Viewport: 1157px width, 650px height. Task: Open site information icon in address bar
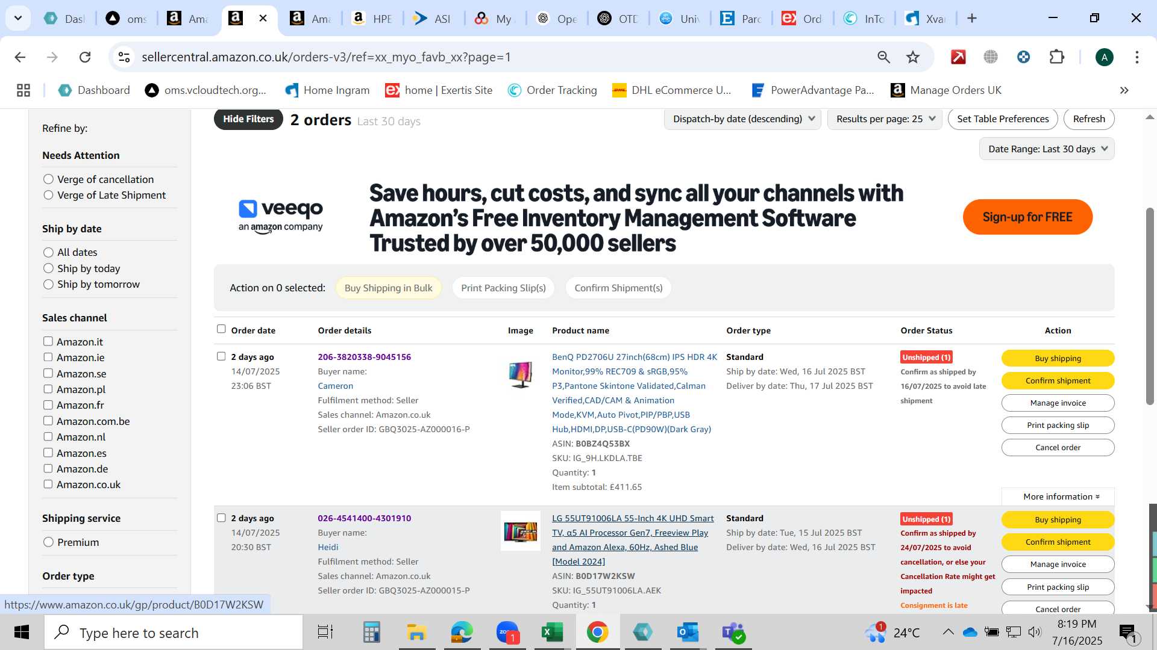point(124,57)
